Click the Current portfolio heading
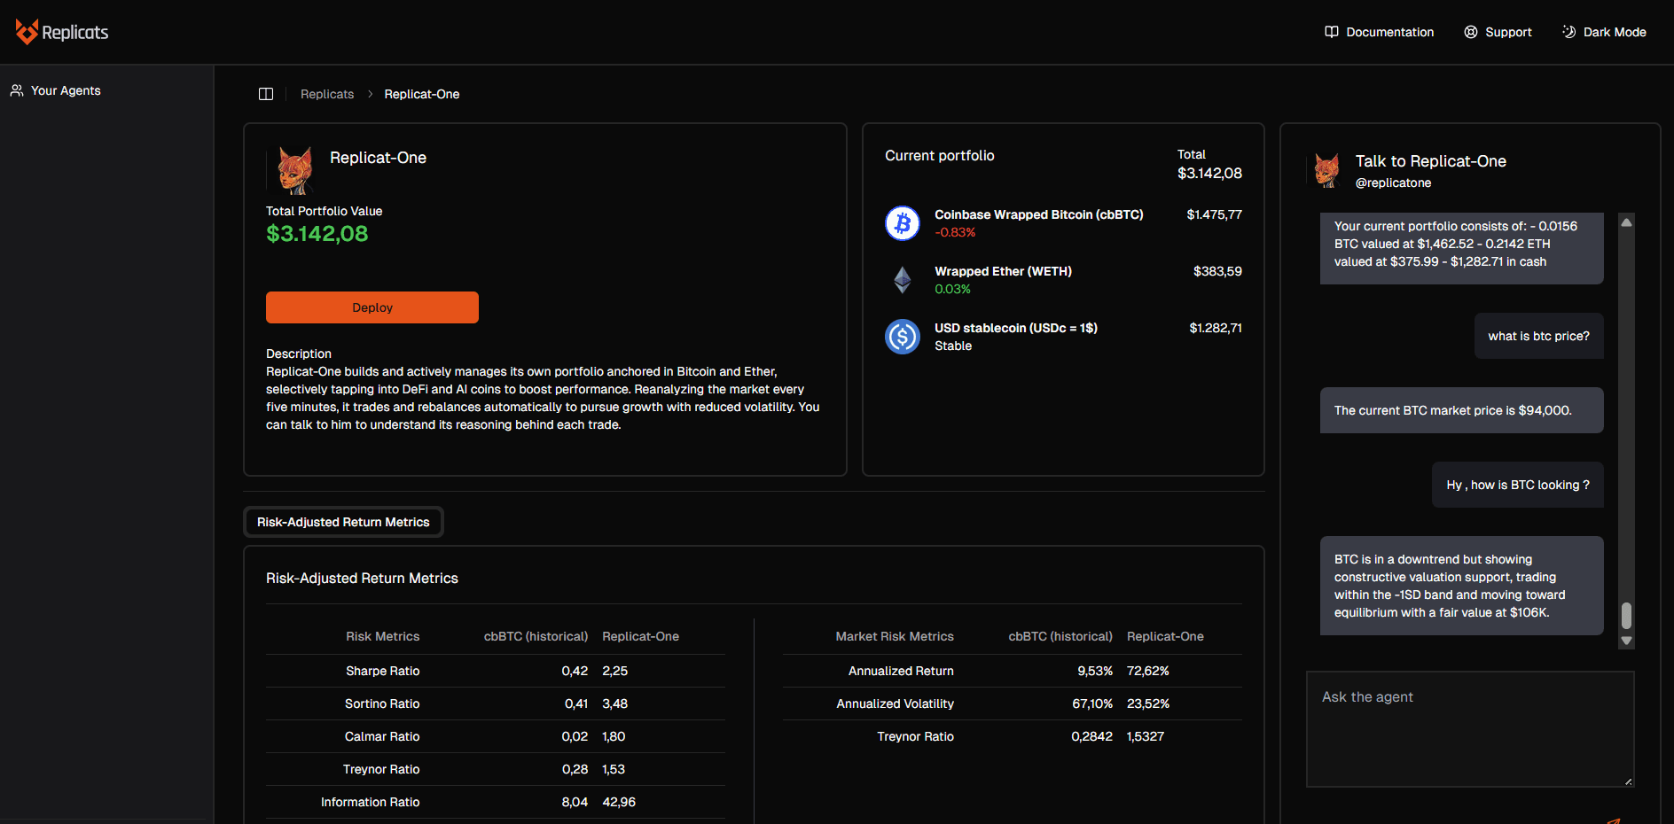This screenshot has width=1674, height=824. click(940, 156)
